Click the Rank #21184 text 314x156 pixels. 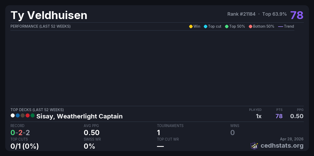tap(241, 14)
